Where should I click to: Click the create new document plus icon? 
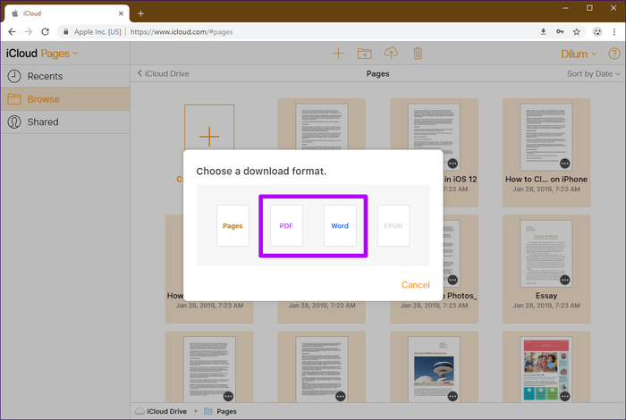338,54
